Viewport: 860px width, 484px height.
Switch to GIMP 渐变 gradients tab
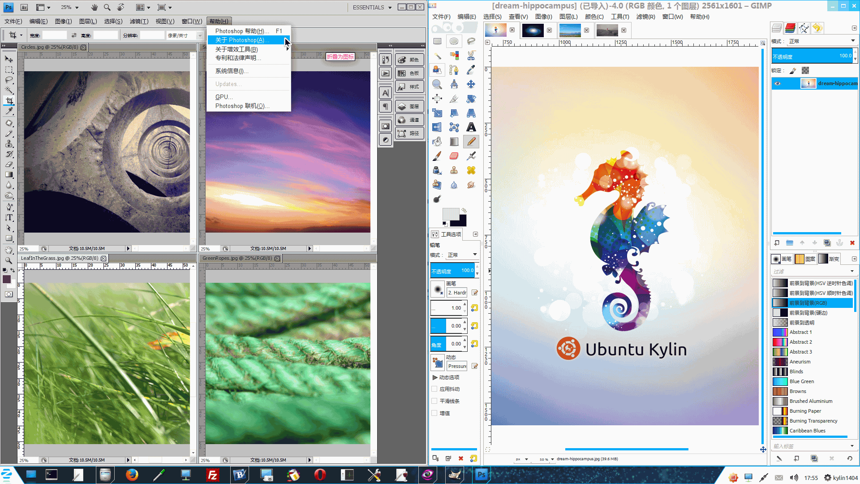(x=829, y=259)
